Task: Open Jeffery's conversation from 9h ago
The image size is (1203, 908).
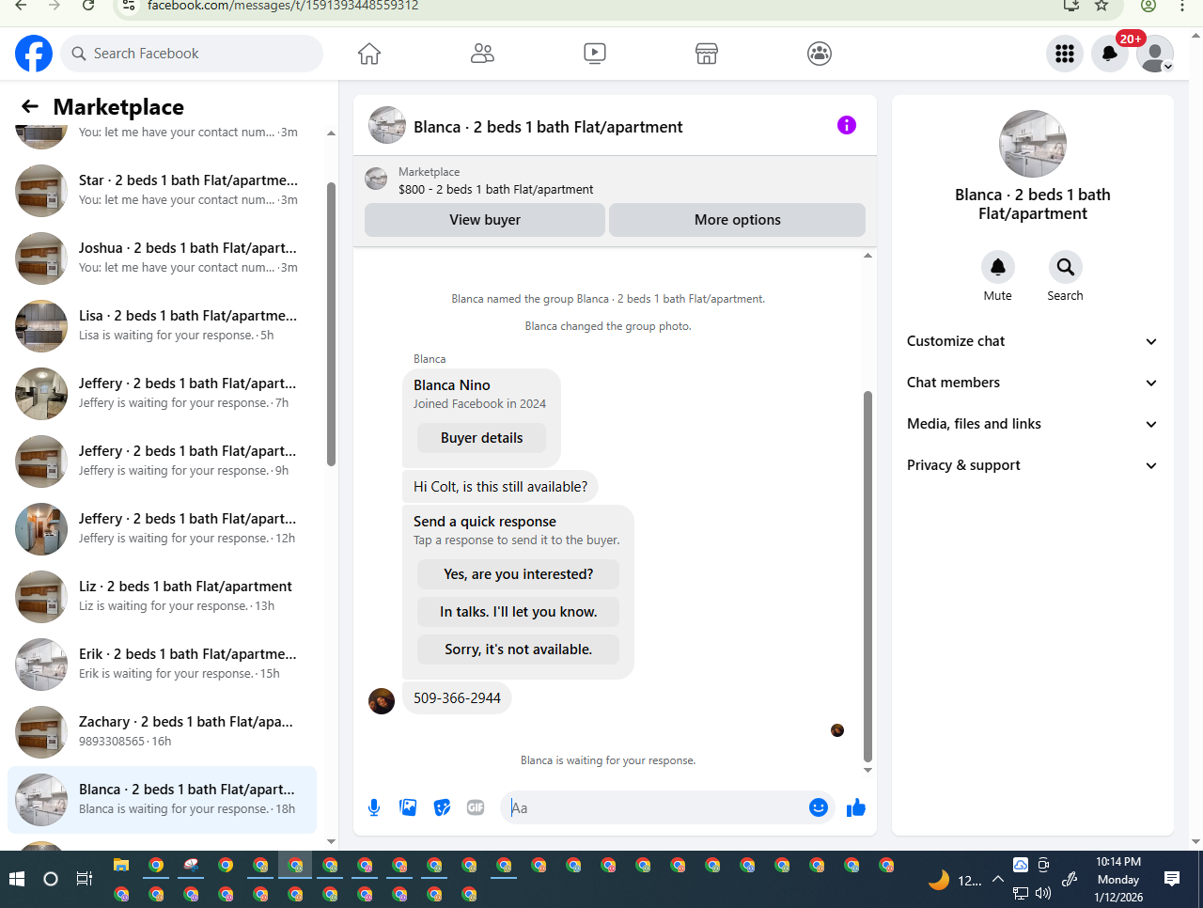Action: [x=162, y=461]
